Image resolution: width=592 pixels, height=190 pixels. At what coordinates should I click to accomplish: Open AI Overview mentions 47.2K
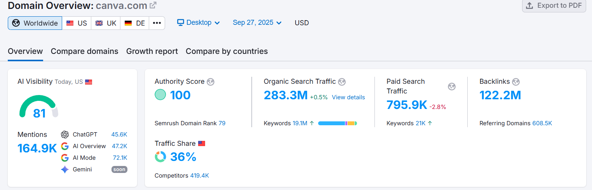119,146
